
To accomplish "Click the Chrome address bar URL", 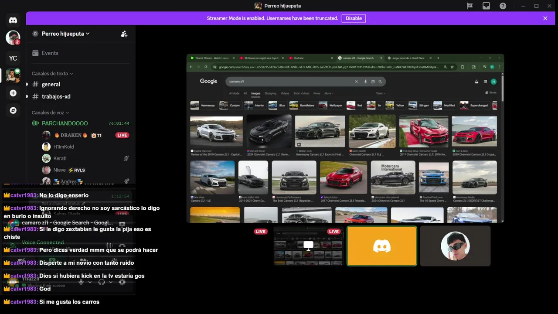I will click(329, 67).
